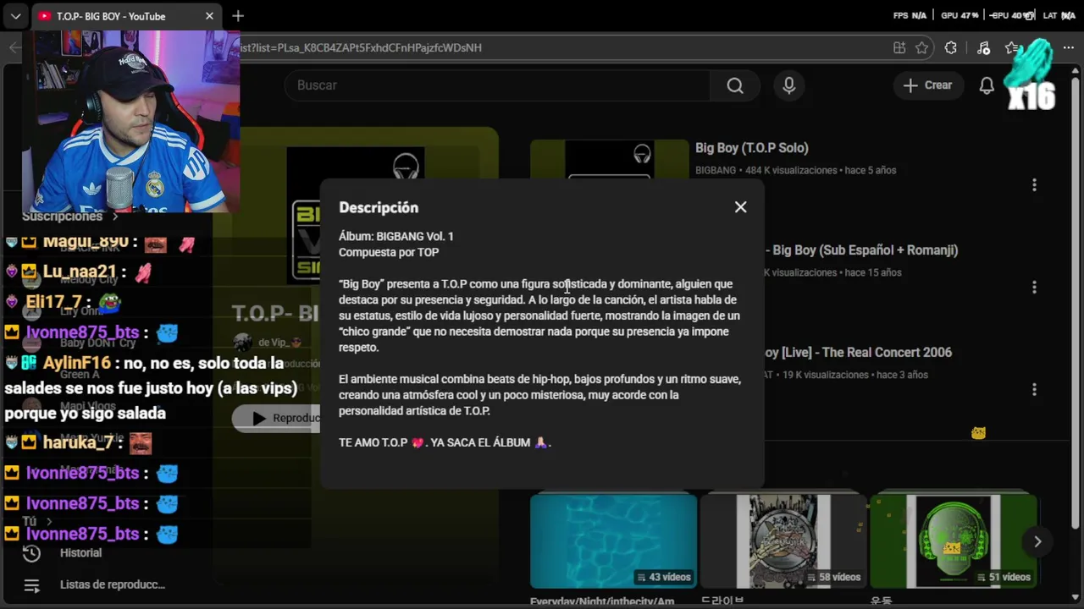
Task: Open the 51 vídeos playlist thumbnail
Action: 954,541
